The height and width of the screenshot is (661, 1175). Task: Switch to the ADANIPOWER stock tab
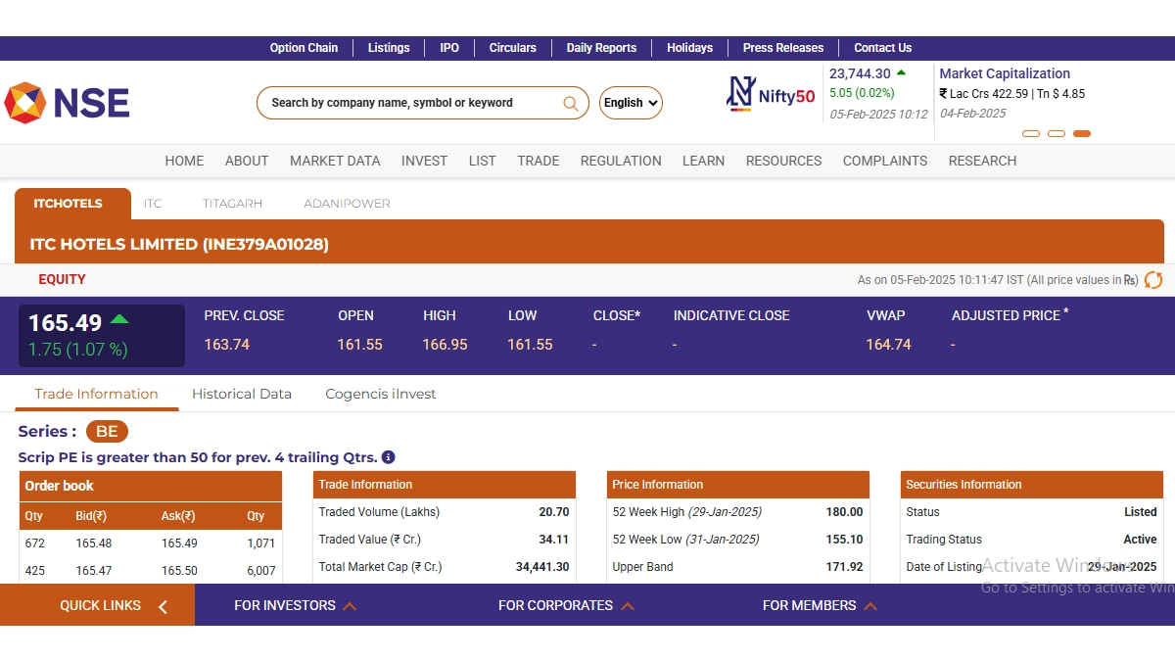[x=347, y=204]
